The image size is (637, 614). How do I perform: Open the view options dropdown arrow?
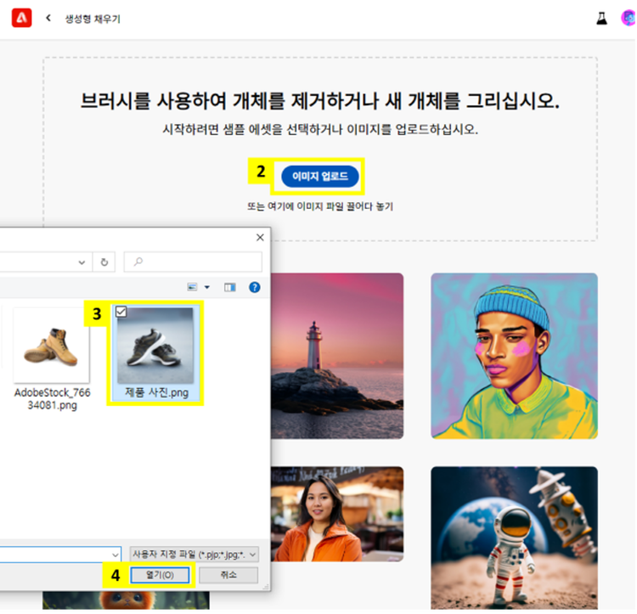click(x=206, y=288)
